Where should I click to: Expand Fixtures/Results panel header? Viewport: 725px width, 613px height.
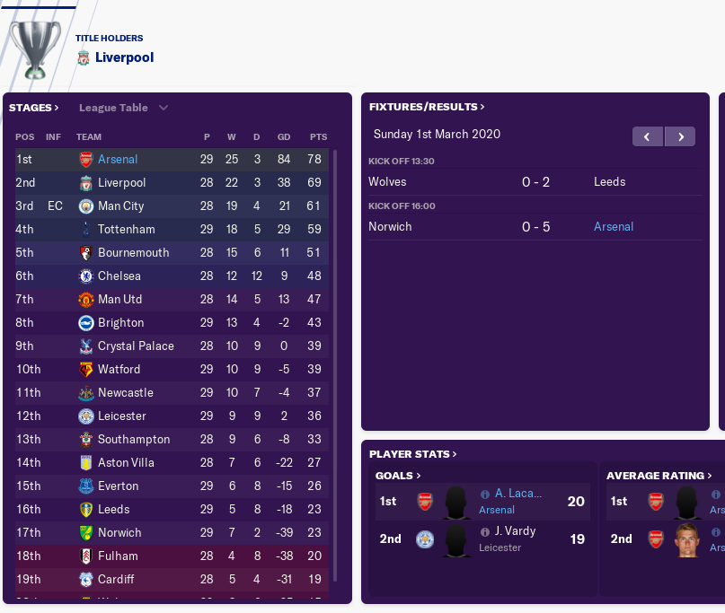click(427, 107)
